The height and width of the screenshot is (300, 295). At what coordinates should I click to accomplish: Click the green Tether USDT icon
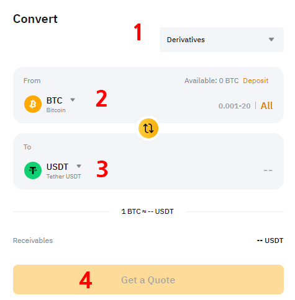pos(33,170)
